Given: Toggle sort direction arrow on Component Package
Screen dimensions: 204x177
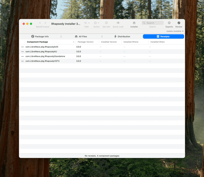Looking at the screenshot, I should (x=74, y=42).
